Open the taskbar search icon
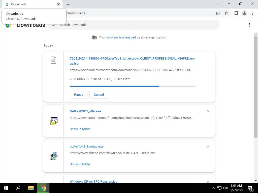 [18, 188]
